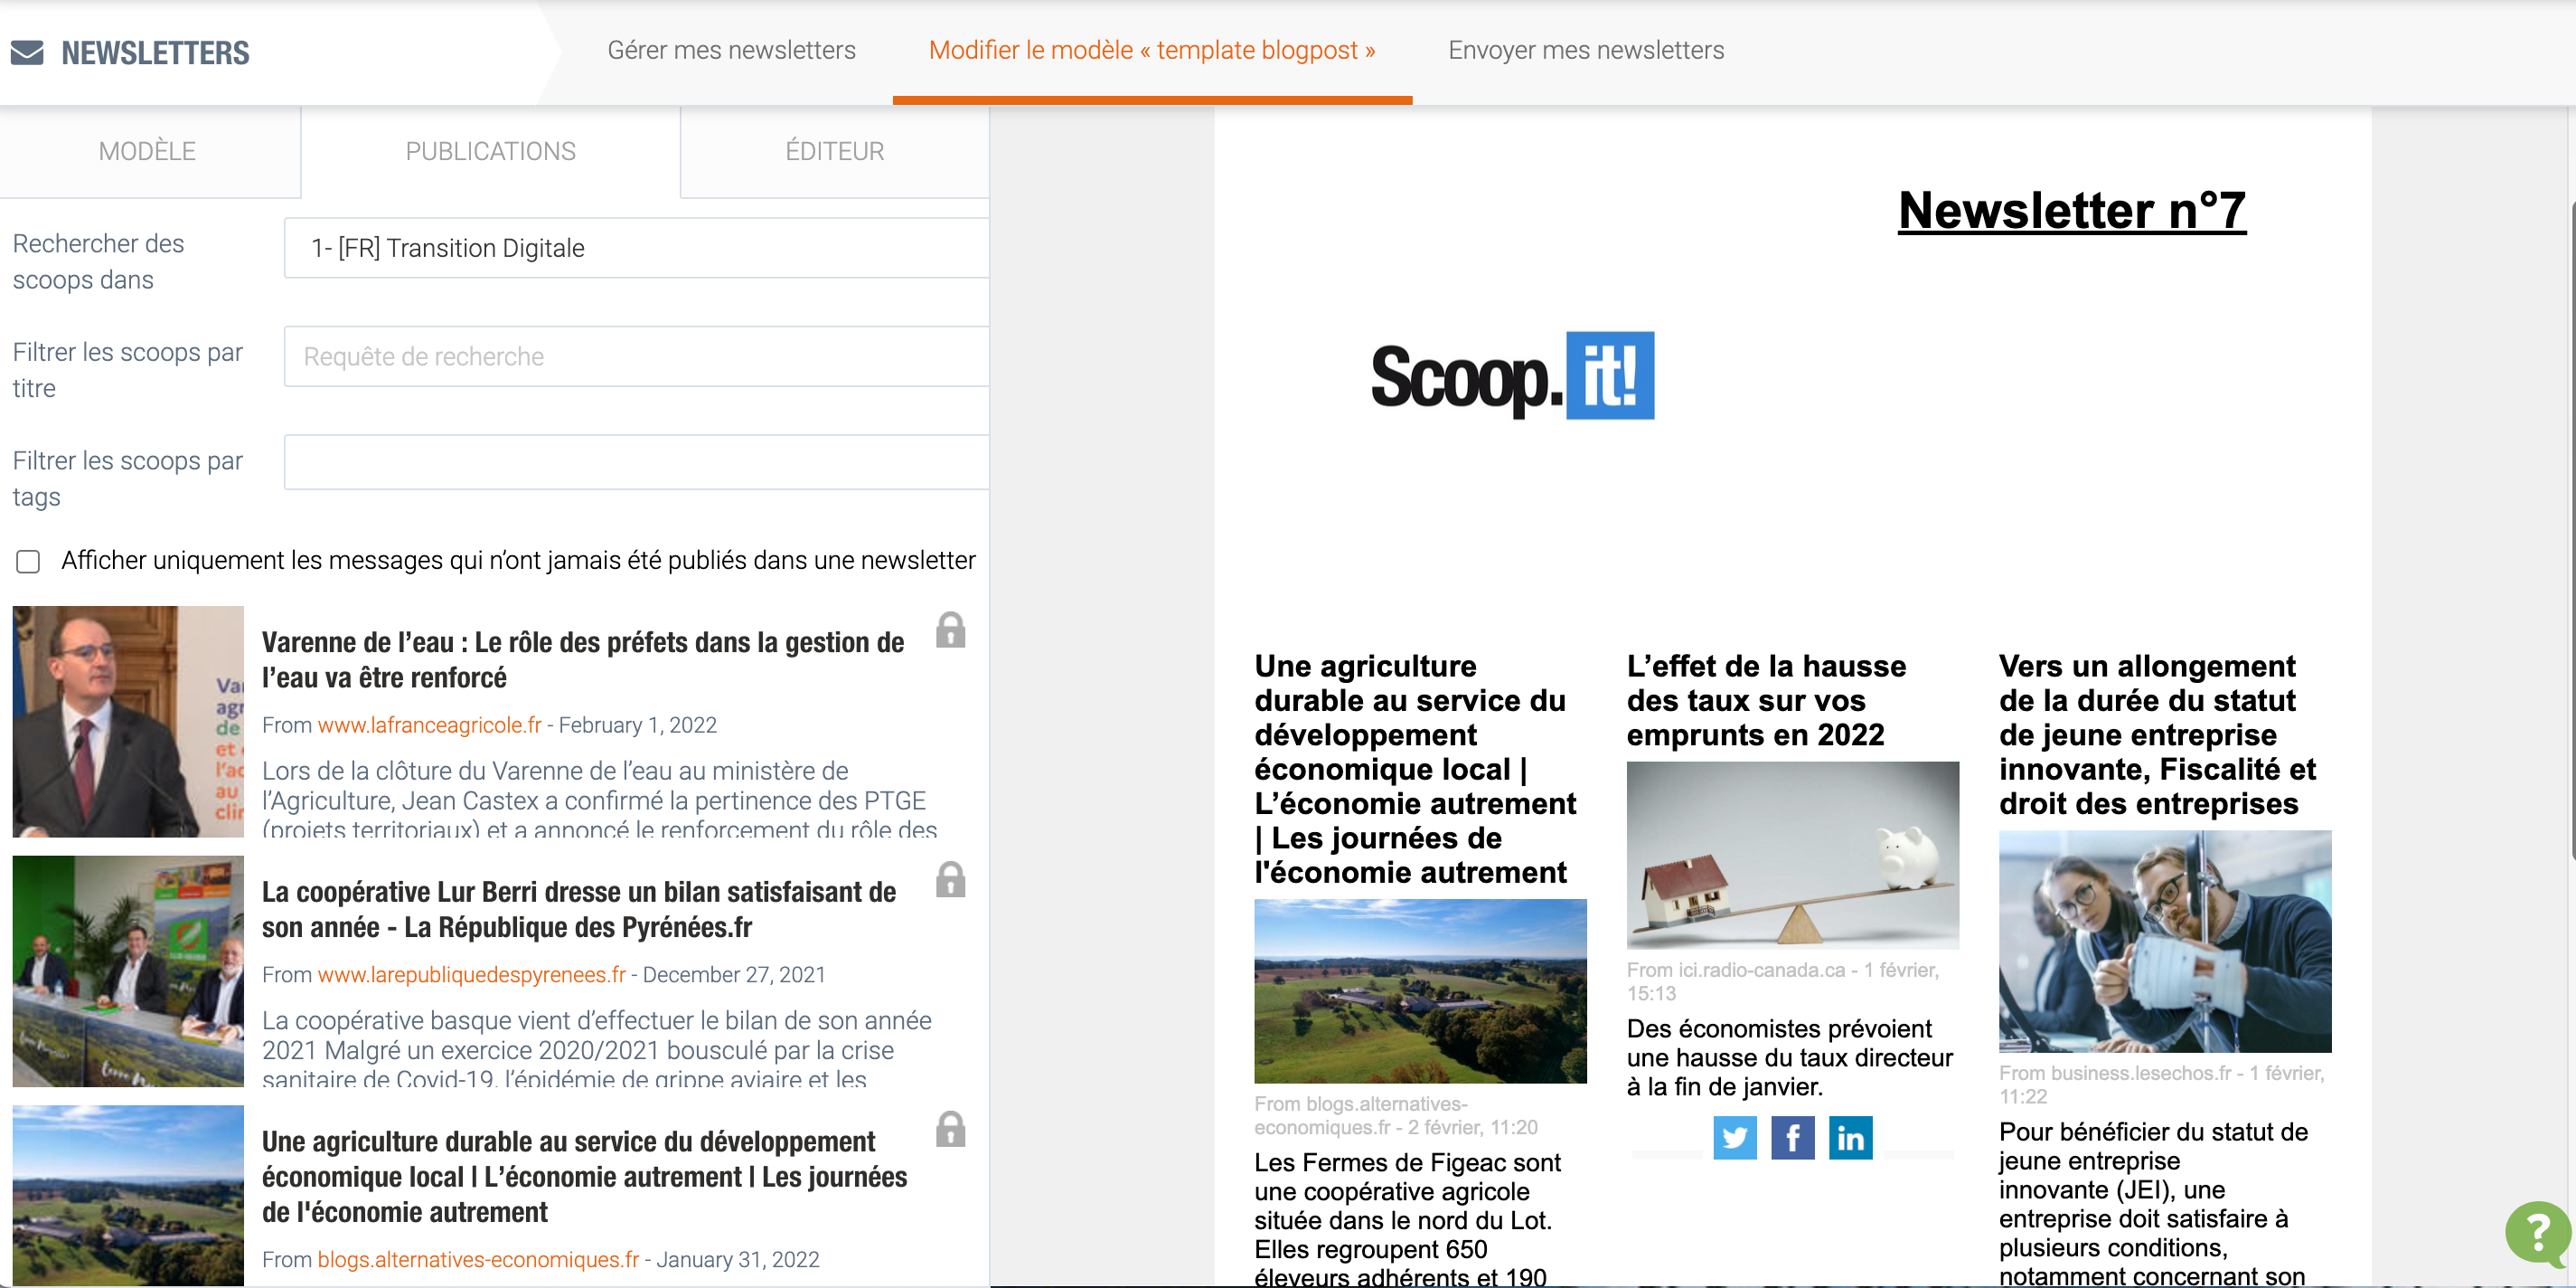Switch to the ÉDITEUR tab

(835, 151)
